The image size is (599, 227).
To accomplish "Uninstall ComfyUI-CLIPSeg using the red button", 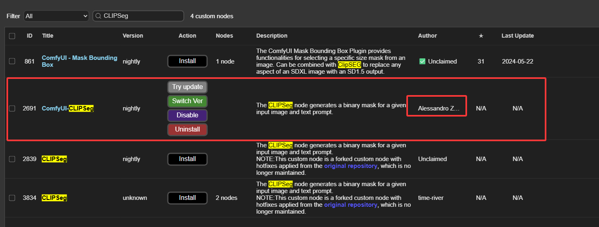I will coord(187,129).
